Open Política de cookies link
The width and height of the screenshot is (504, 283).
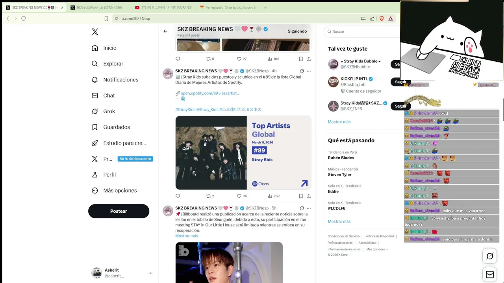340,243
